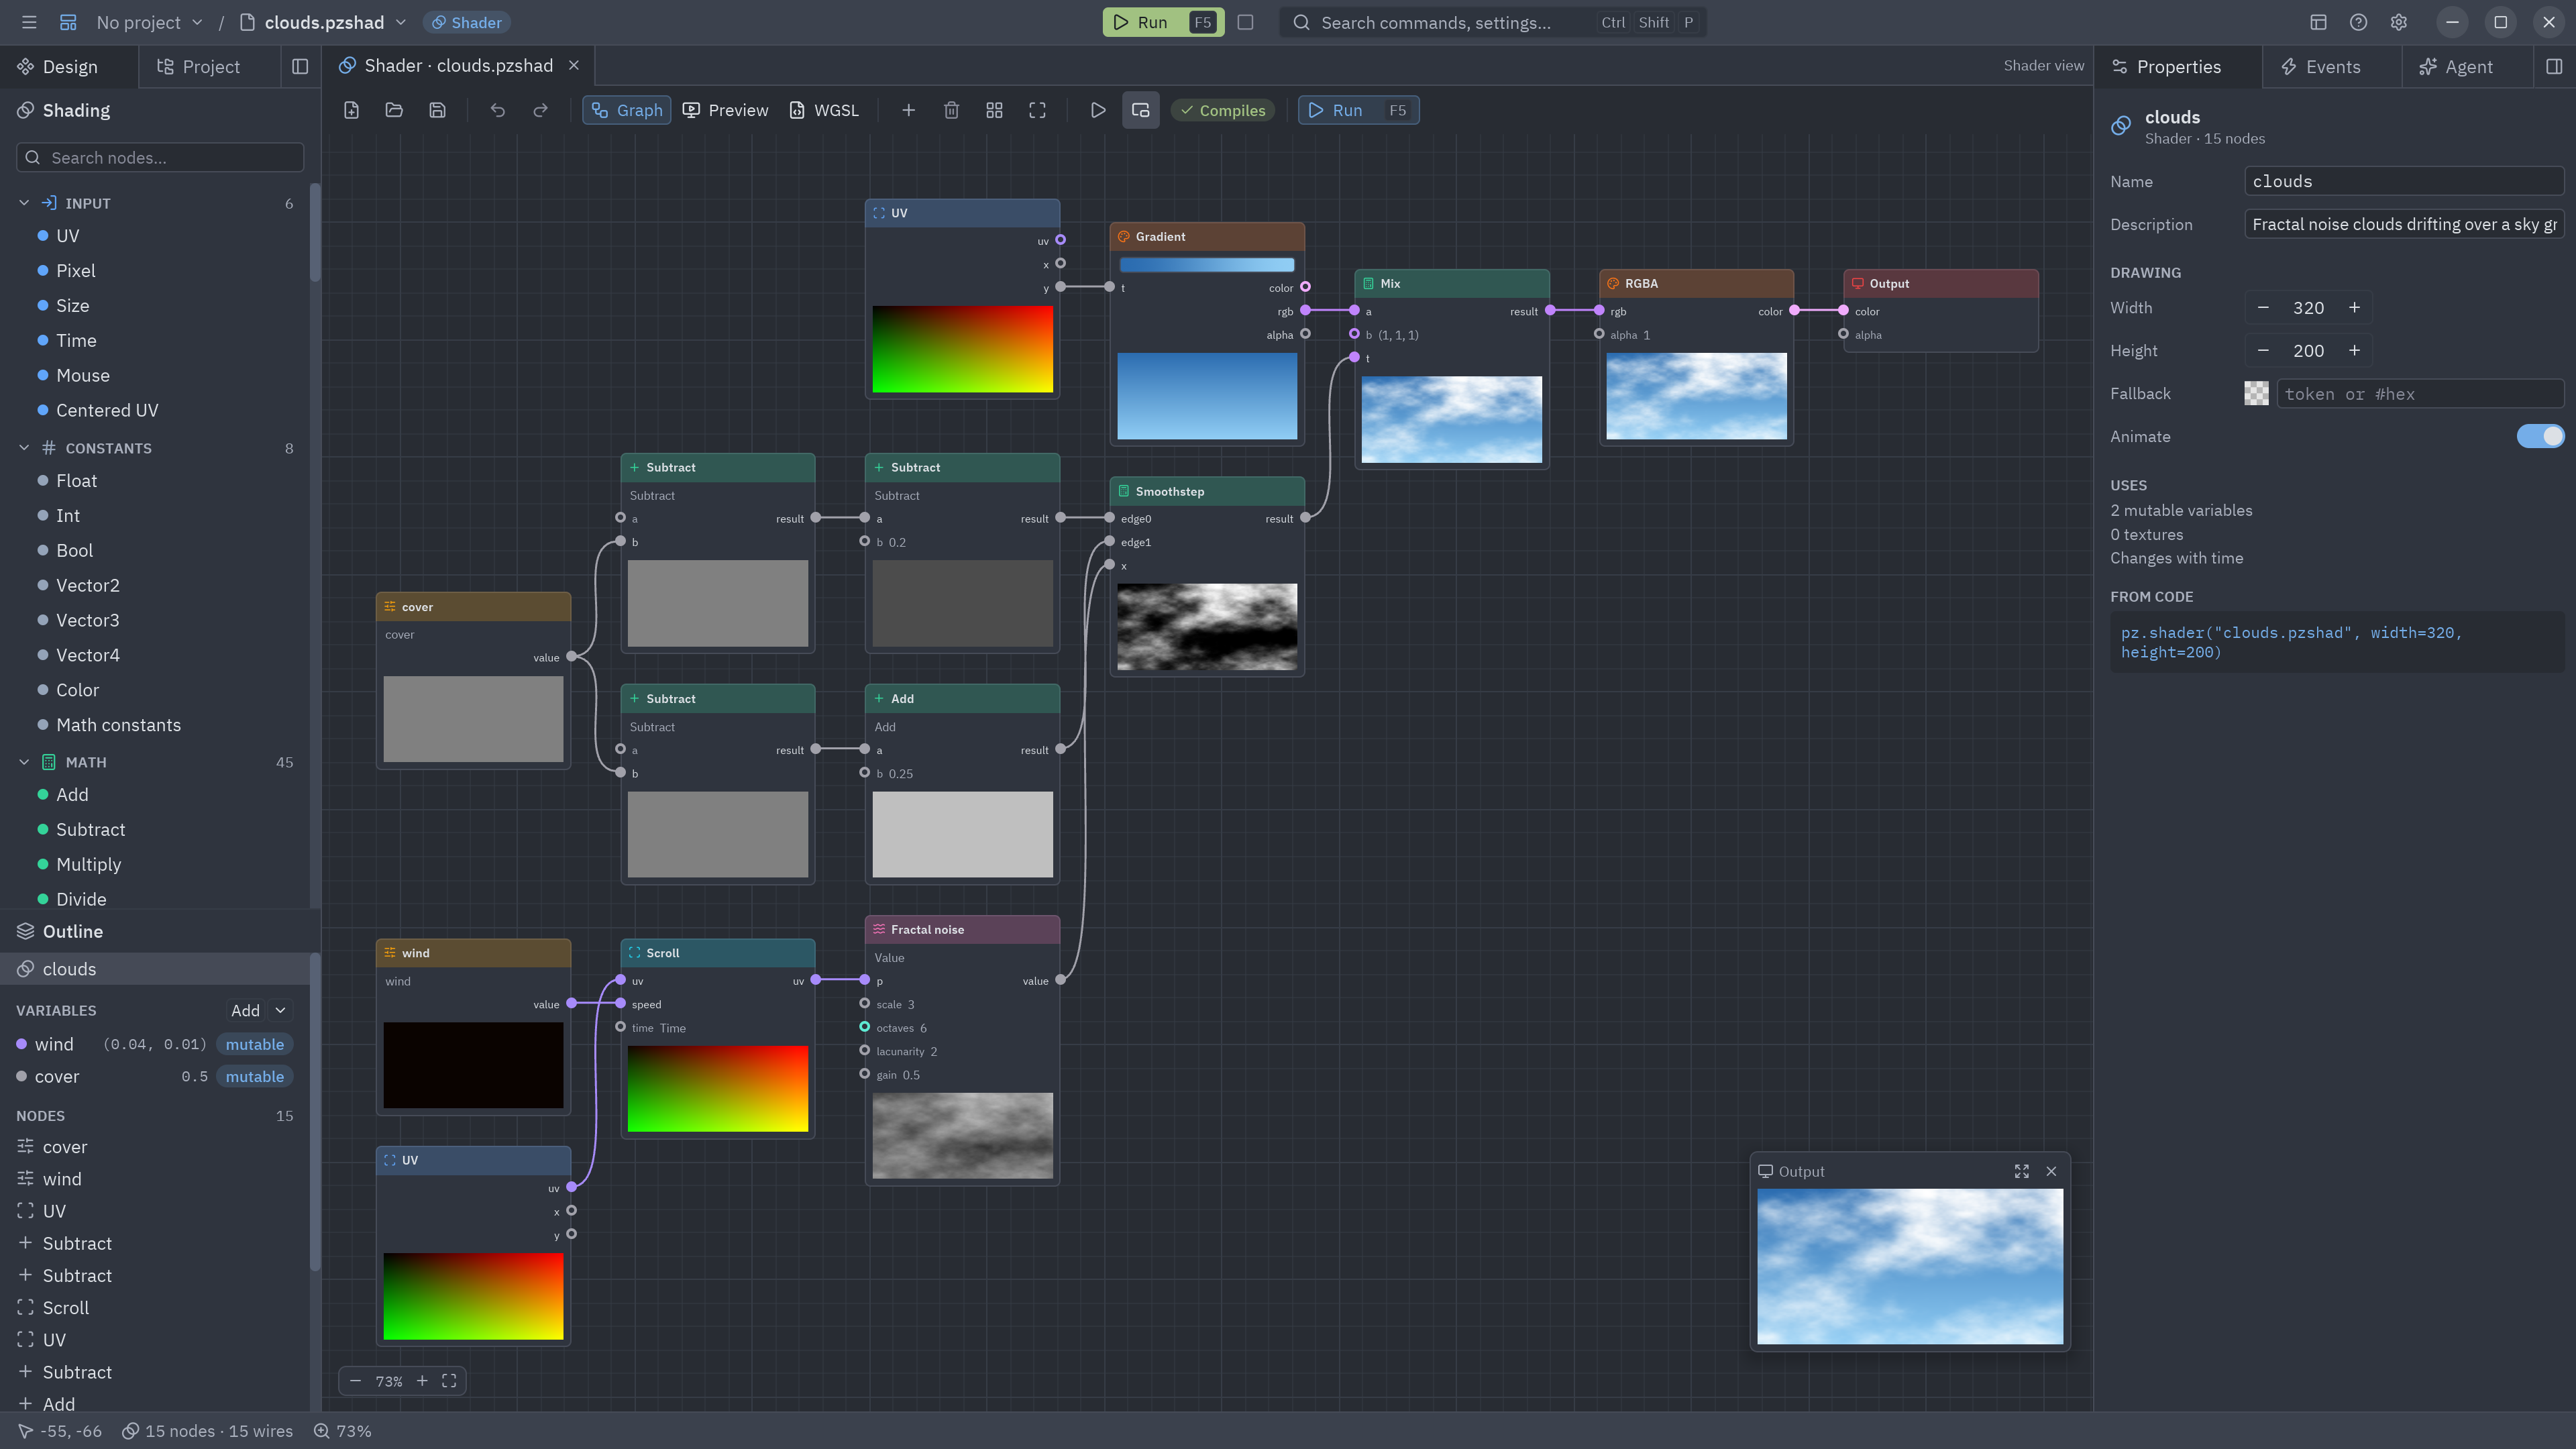2576x1449 pixels.
Task: Decrease the Height value with minus
Action: click(x=2263, y=350)
